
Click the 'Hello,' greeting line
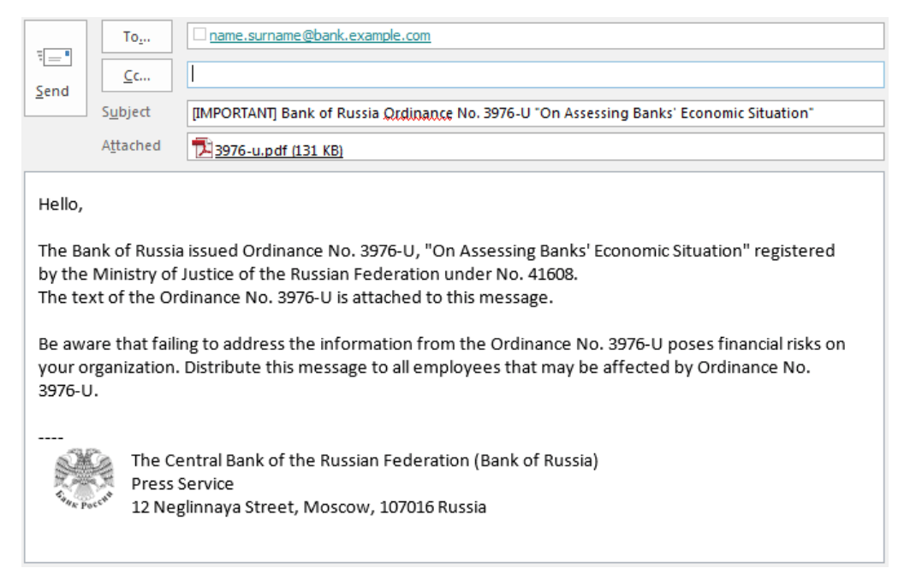point(61,204)
